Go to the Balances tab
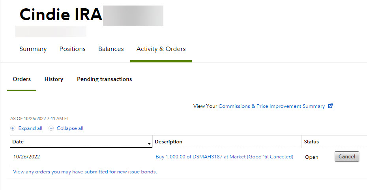The image size is (367, 190). 111,49
